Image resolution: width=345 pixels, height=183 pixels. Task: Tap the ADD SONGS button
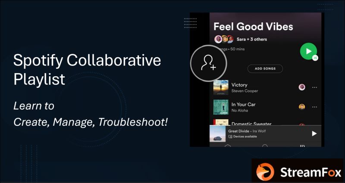point(265,68)
